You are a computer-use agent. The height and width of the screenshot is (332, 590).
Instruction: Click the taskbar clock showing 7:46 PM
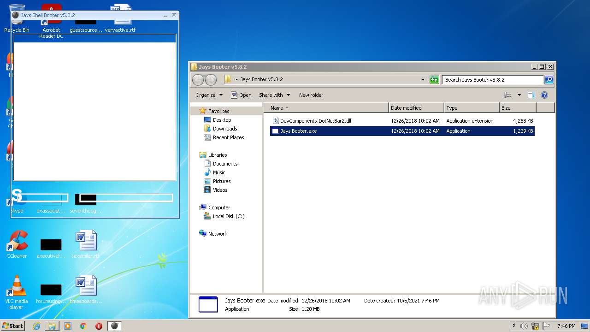[566, 326]
